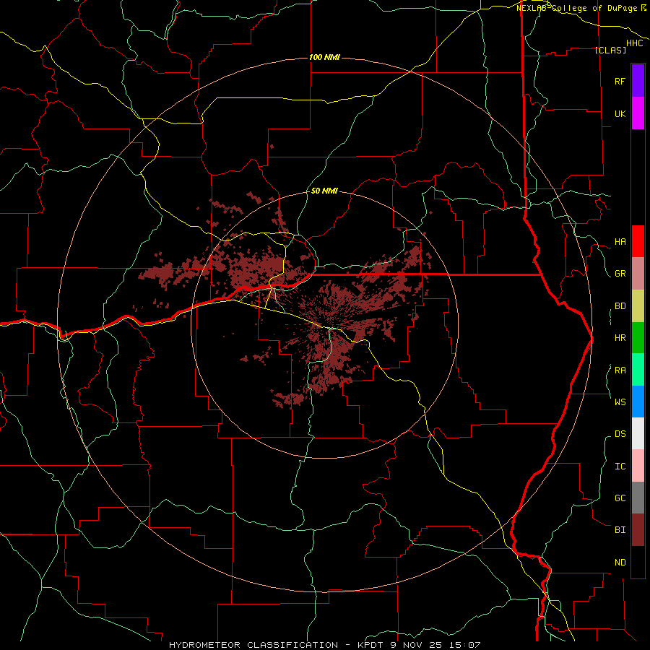Click the HYDROMETEOR CLASSIFICATION title text

pos(253,645)
